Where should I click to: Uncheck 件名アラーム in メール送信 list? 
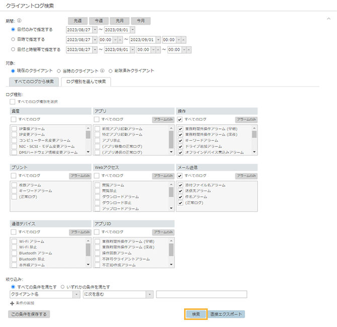pyautogui.click(x=181, y=197)
